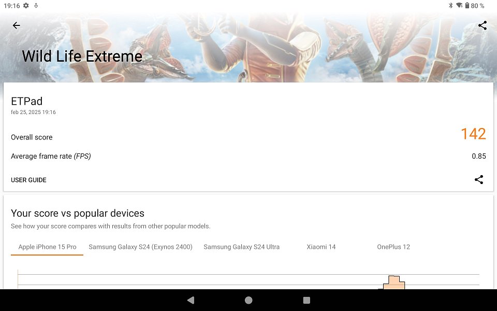497x311 pixels.
Task: Tap the Android recent apps square button
Action: (306, 300)
